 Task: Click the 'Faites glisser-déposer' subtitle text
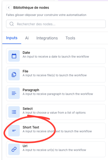coord(46,15)
